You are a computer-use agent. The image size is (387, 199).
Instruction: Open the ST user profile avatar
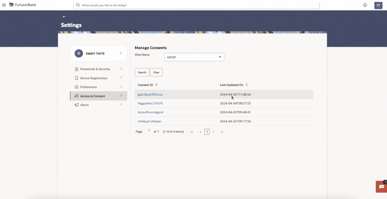tap(378, 5)
